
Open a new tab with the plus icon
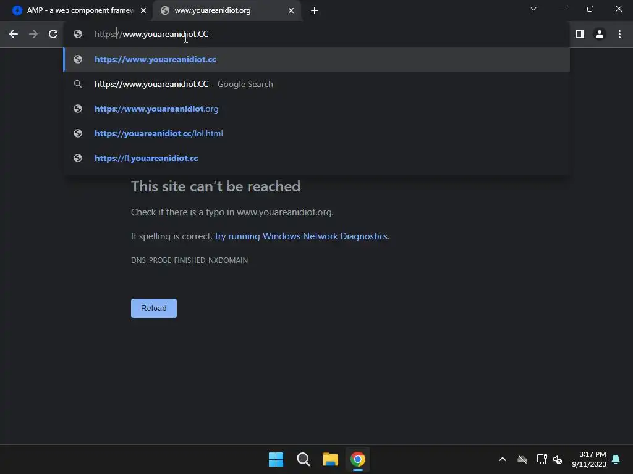pyautogui.click(x=315, y=11)
